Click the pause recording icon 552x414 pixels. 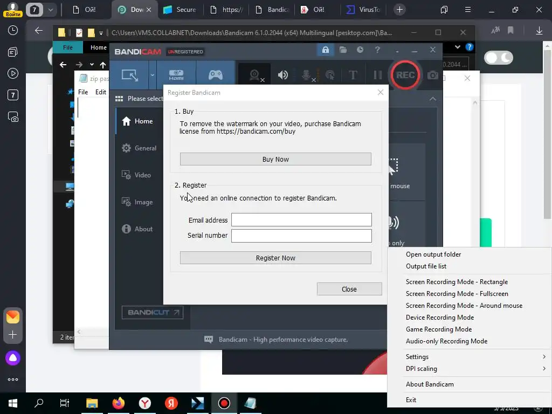(377, 75)
